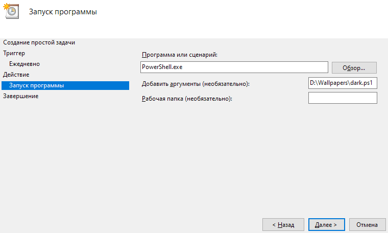388x233 pixels.
Task: Click the Task Scheduler wizard clock icon
Action: click(11, 11)
